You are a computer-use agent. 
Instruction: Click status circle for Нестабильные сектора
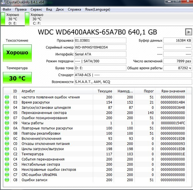(x=7, y=164)
